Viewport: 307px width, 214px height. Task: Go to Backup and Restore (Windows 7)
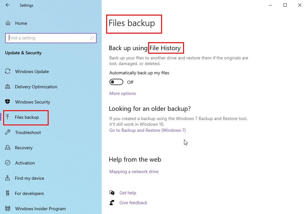click(x=147, y=130)
